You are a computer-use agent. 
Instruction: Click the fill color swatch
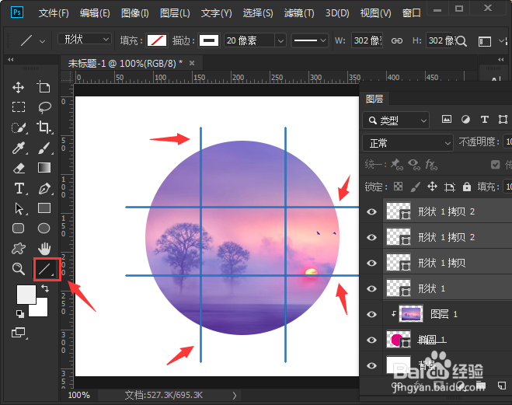(157, 40)
